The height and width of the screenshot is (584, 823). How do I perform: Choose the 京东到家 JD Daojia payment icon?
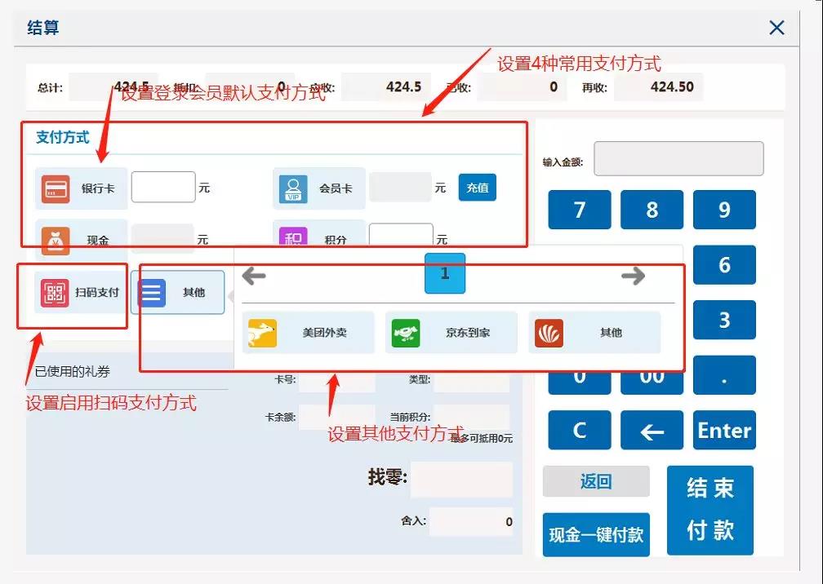[x=406, y=332]
